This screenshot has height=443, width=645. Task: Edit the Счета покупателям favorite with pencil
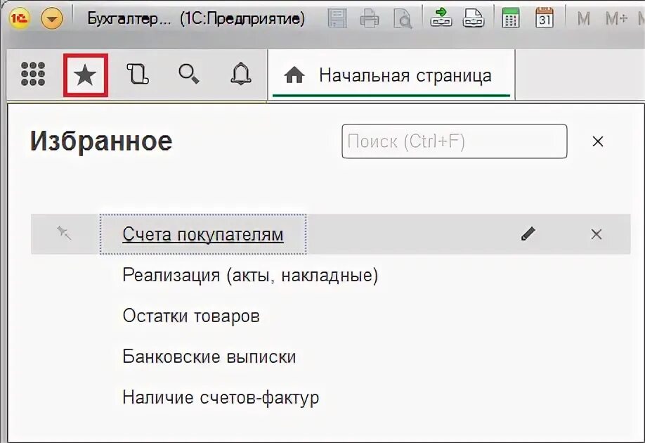pyautogui.click(x=528, y=234)
